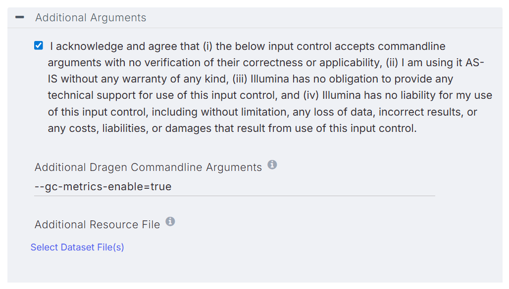Viewport: 509px width, 289px height.
Task: Click disclaimer line starting 'IS without any warranty'
Action: [x=250, y=79]
